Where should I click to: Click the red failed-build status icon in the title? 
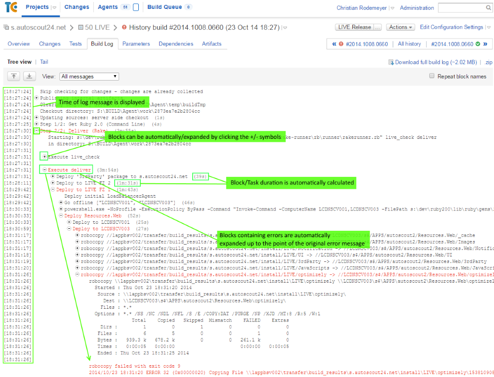[124, 27]
